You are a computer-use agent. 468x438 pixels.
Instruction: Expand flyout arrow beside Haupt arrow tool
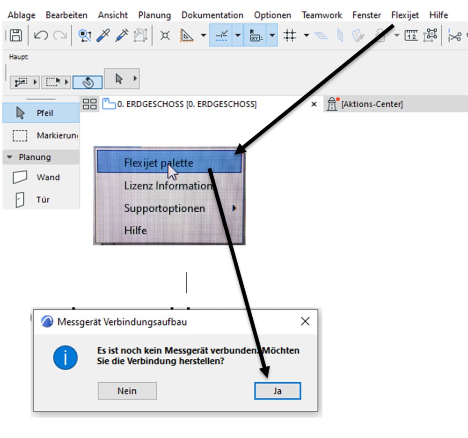tap(135, 79)
